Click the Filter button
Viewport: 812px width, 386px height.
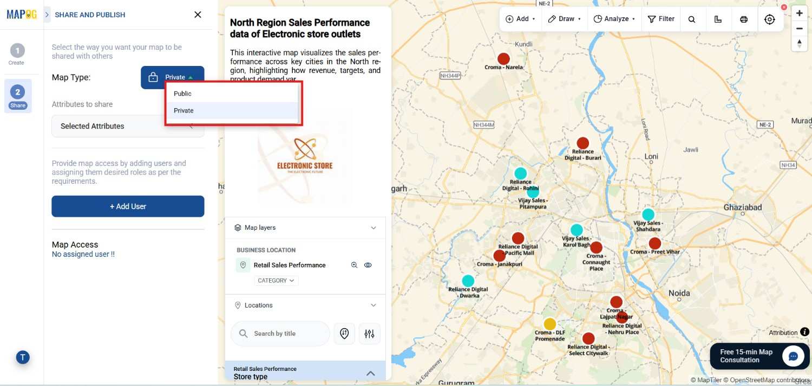661,19
